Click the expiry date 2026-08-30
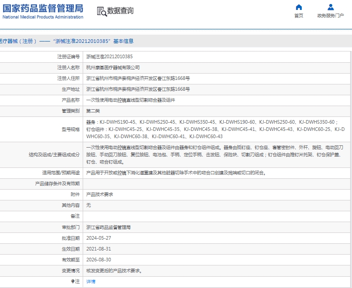The height and width of the screenshot is (288, 352). point(99,260)
